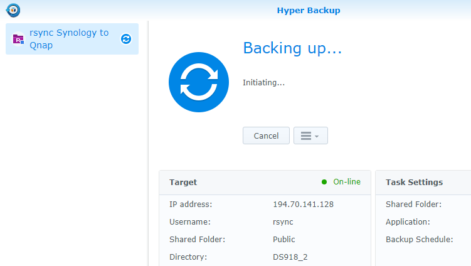471x266 pixels.
Task: Click the Directory label in Target panel
Action: [x=188, y=257]
